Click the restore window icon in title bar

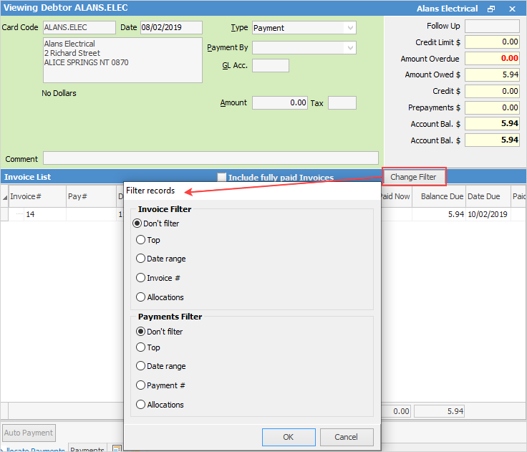[x=491, y=9]
